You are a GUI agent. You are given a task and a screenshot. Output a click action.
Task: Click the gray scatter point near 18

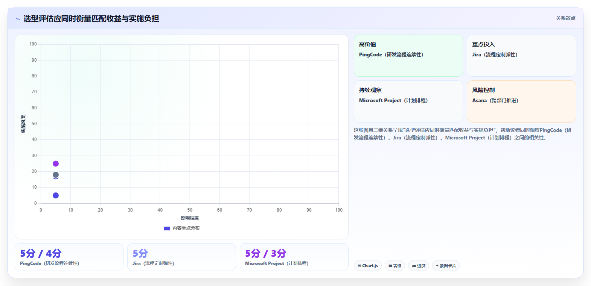click(56, 174)
